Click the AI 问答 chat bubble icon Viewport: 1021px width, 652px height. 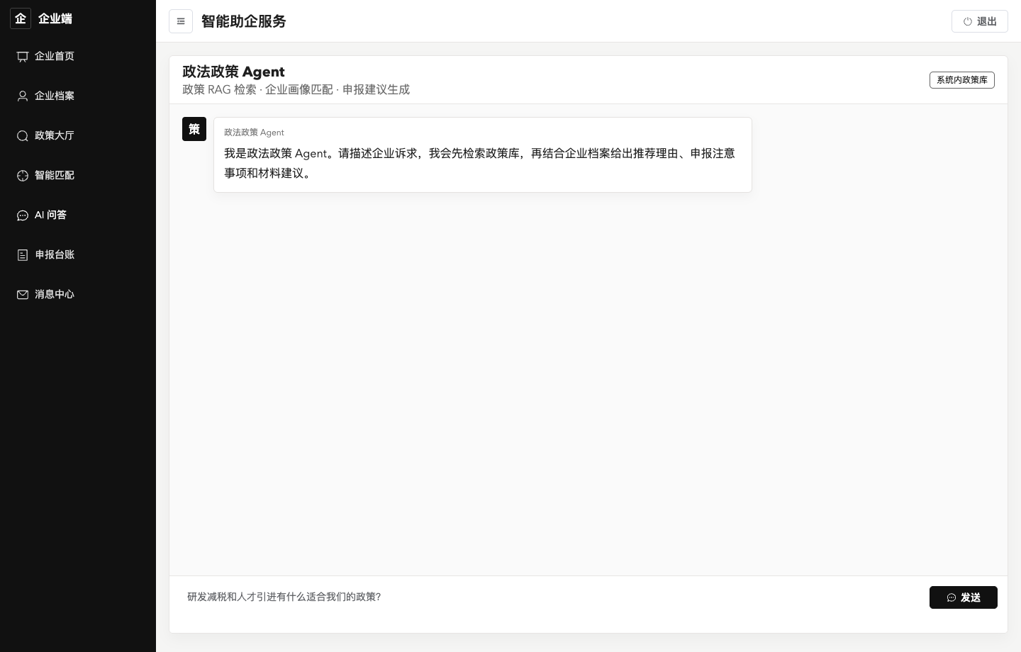click(x=23, y=215)
